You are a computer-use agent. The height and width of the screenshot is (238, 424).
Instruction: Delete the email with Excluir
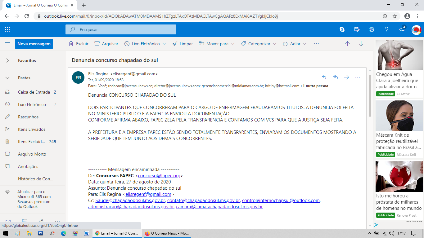point(79,44)
